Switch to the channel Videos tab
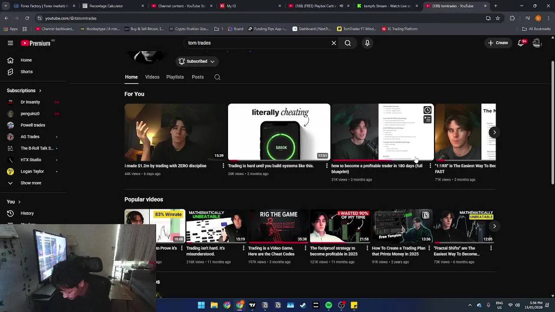Screen dimensions: 555x312 tap(152, 77)
